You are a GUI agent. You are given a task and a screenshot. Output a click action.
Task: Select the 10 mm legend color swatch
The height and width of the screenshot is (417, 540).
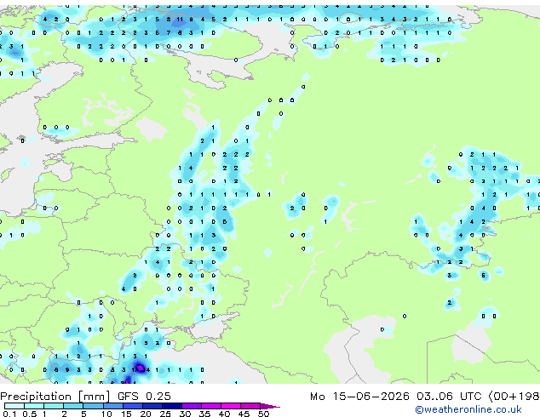point(112,406)
